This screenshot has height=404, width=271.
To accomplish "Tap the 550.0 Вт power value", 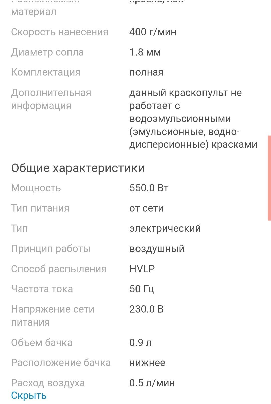I will pyautogui.click(x=149, y=188).
